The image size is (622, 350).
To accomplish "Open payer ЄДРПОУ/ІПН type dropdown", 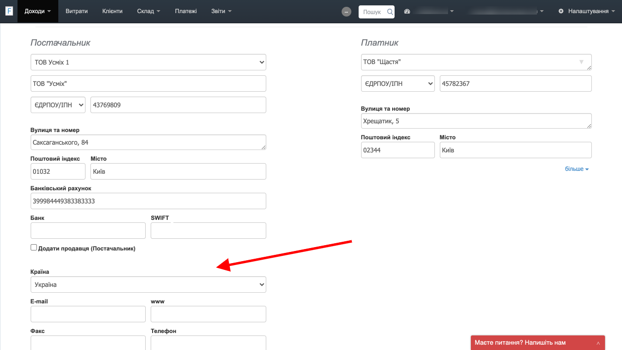I will 397,83.
